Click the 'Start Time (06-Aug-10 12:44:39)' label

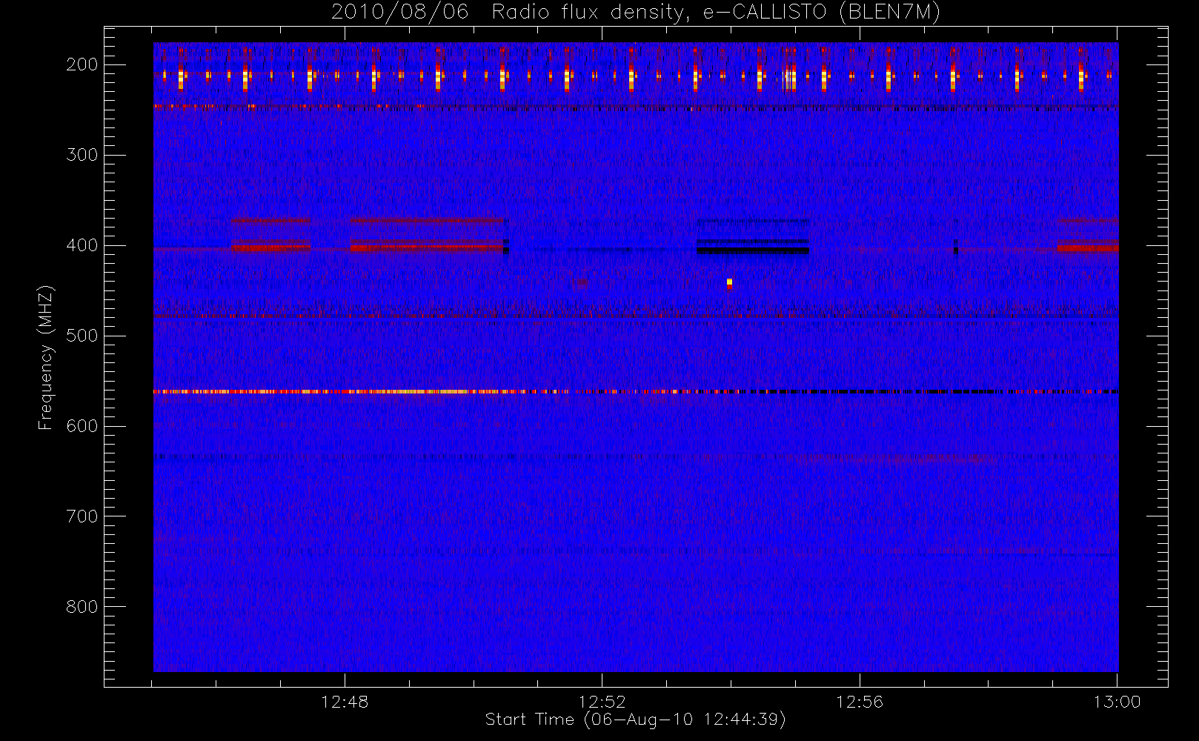[x=635, y=720]
